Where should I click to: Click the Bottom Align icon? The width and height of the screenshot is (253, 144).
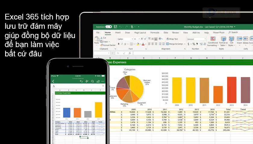pyautogui.click(x=156, y=39)
